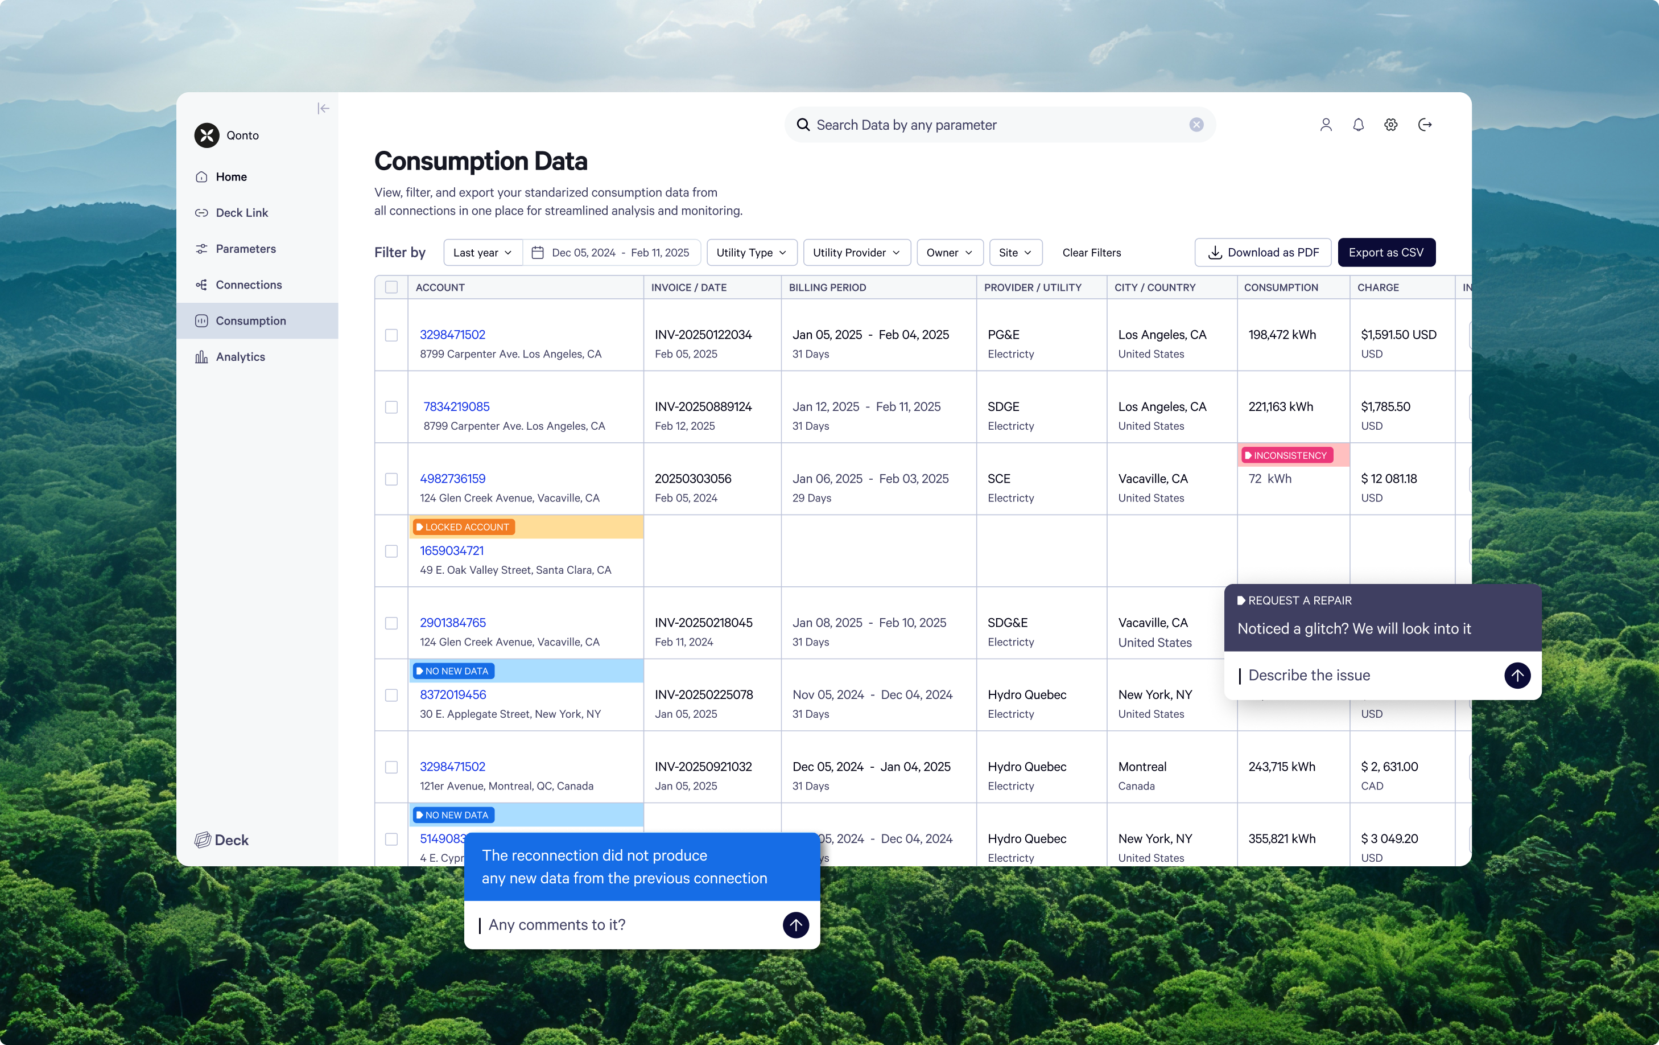Click the LOCKED ACCOUNT tag
Viewport: 1659px width, 1045px height.
(x=463, y=526)
